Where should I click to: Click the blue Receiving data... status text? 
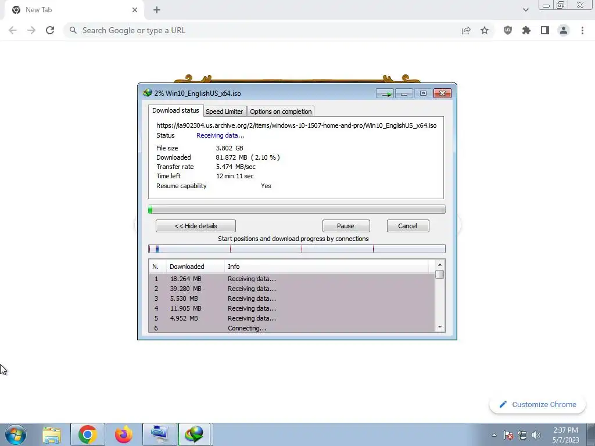tap(220, 135)
